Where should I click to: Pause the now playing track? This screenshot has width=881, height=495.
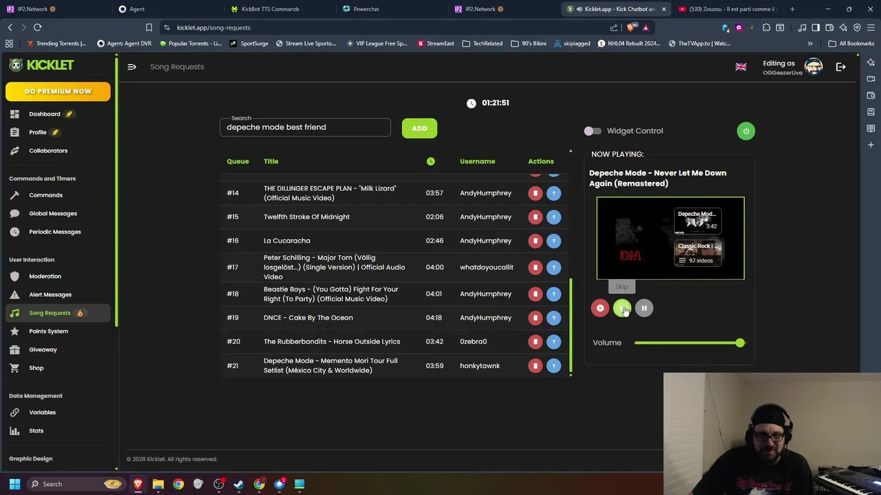pos(644,308)
